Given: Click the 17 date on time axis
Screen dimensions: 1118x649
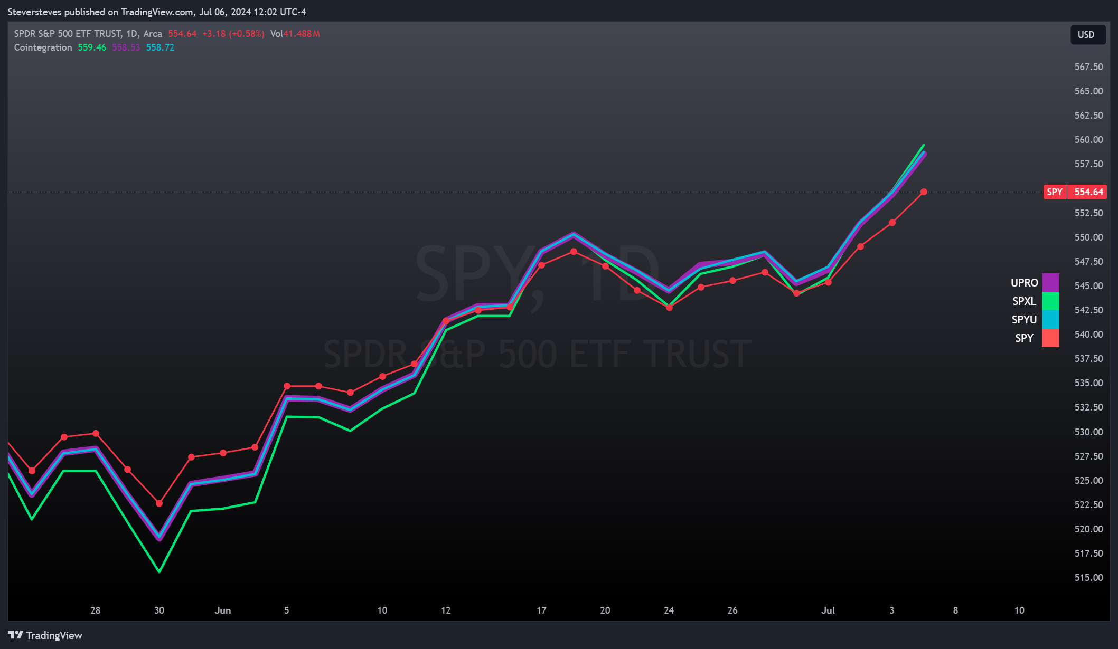Looking at the screenshot, I should pyautogui.click(x=541, y=610).
